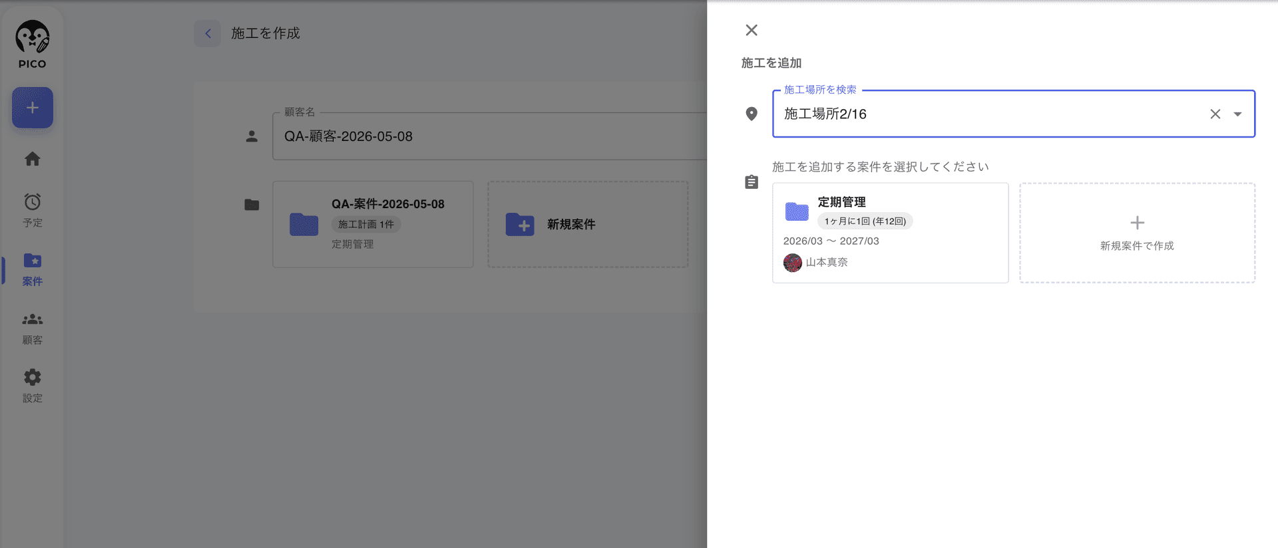Select QA-案件-2026-05-08 project card
Screen dimensions: 1278x548
[373, 224]
